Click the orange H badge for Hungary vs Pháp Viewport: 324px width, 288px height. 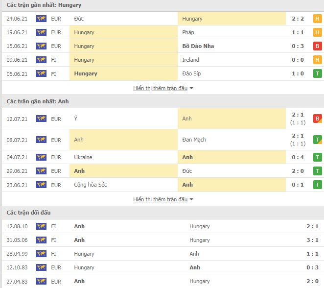point(317,32)
